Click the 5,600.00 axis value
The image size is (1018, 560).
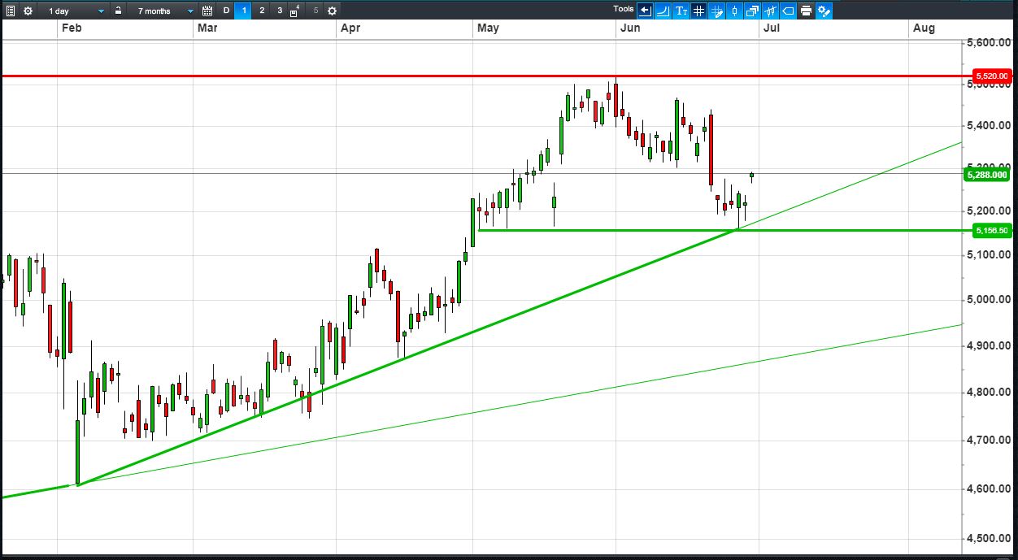coord(989,43)
